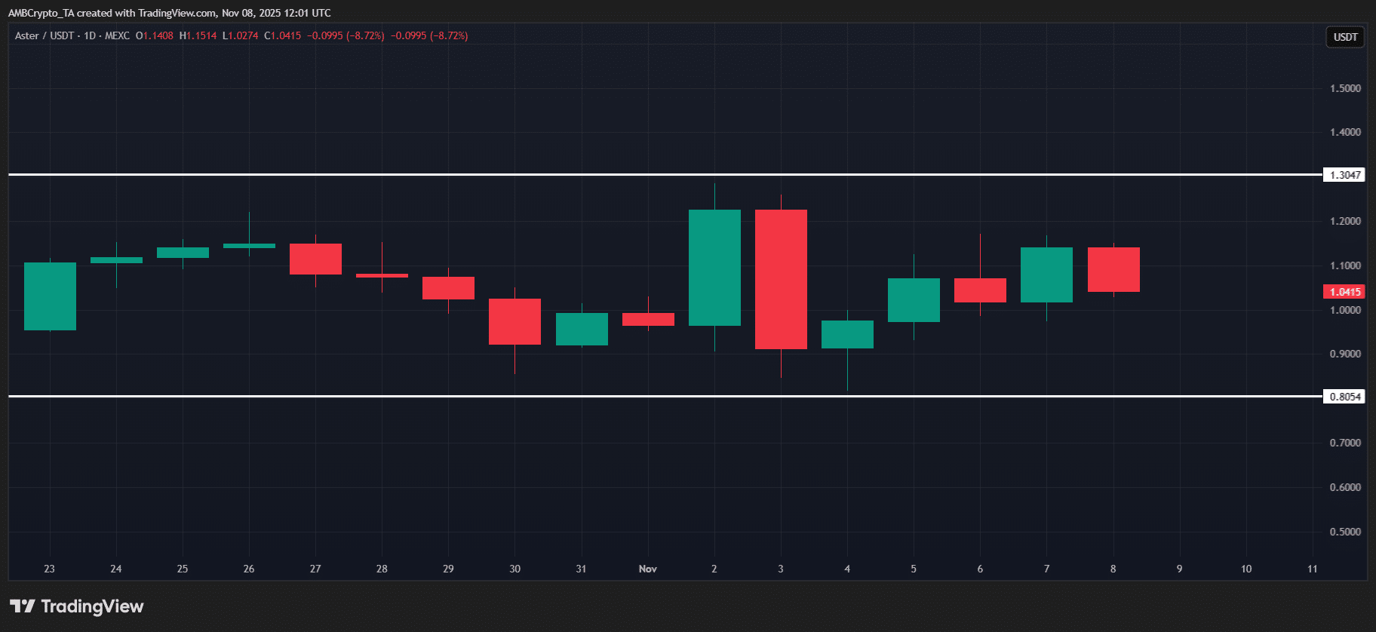Select the 0.8054 support price label
This screenshot has height=632, width=1376.
coord(1344,397)
